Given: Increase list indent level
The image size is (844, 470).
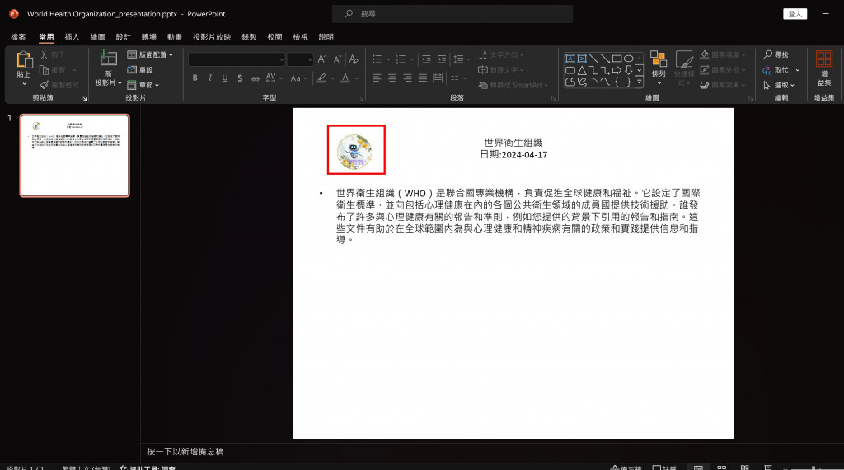Looking at the screenshot, I should tap(442, 59).
